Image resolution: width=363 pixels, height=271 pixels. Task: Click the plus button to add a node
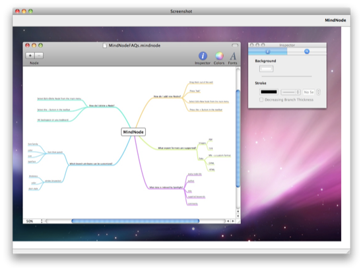30,55
